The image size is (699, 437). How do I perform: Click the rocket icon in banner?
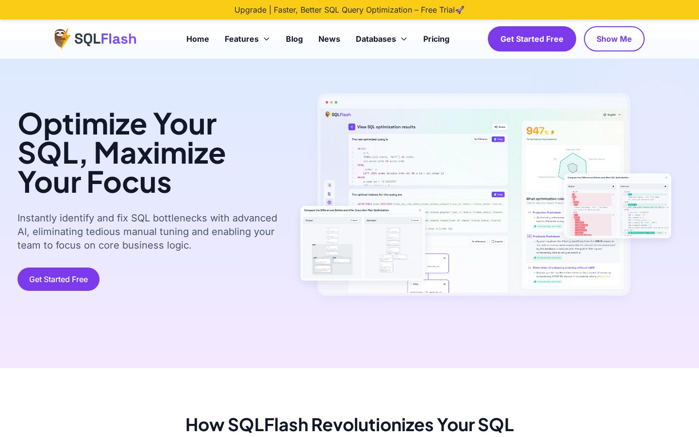[460, 10]
